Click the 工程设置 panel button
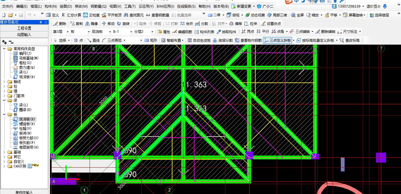 24,28
